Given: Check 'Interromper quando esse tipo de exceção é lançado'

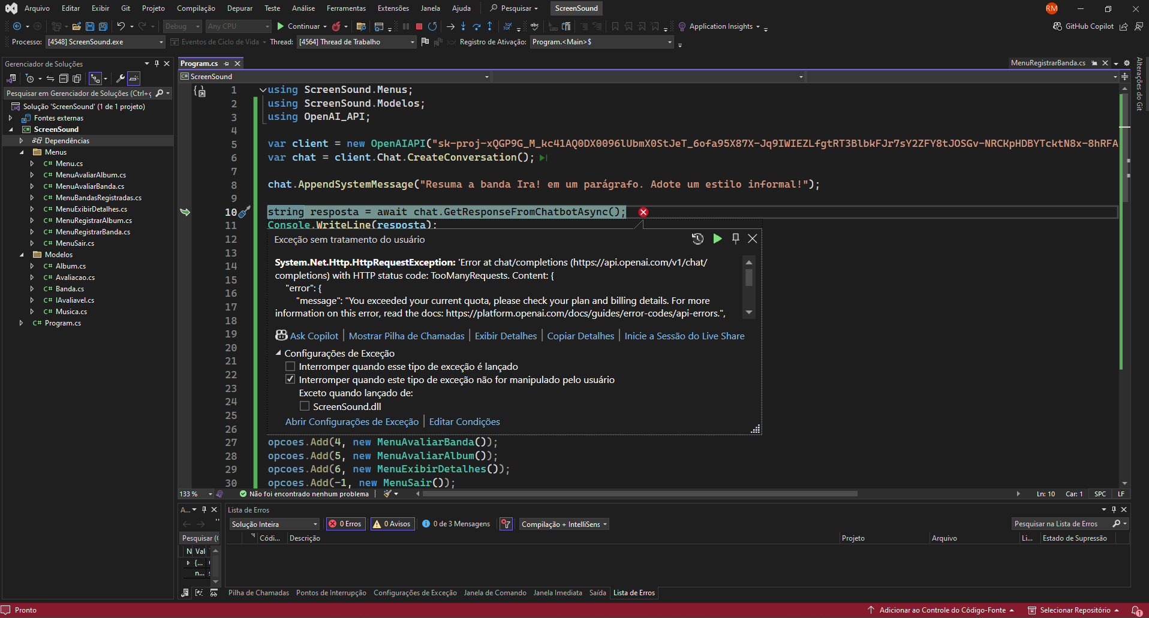Looking at the screenshot, I should (290, 367).
